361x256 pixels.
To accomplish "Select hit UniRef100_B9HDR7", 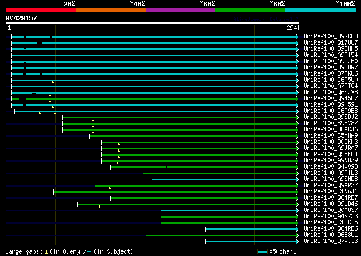I will [x=331, y=68].
